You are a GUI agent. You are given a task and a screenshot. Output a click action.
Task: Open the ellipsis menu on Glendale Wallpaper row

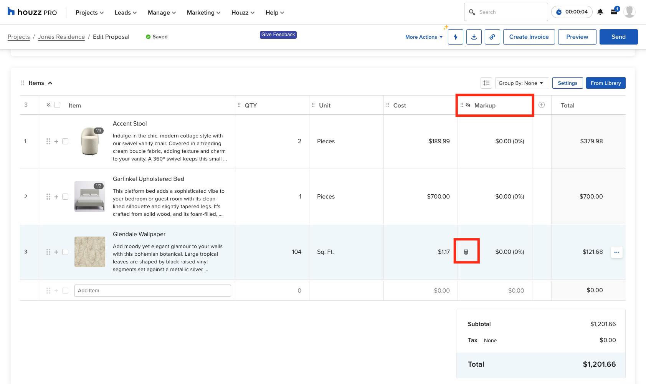tap(616, 252)
